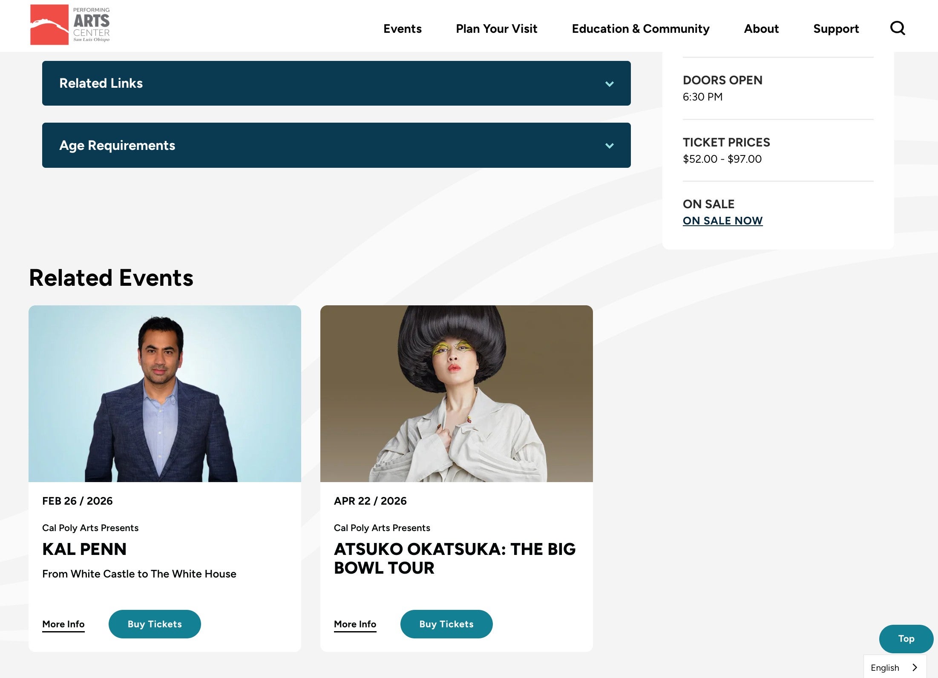Open the Support menu
This screenshot has height=678, width=938.
836,29
